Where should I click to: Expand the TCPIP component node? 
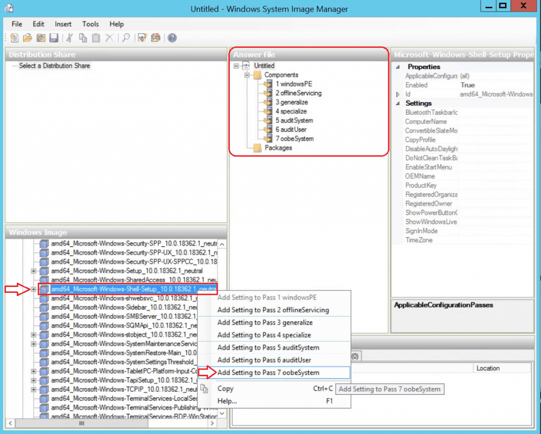click(33, 390)
